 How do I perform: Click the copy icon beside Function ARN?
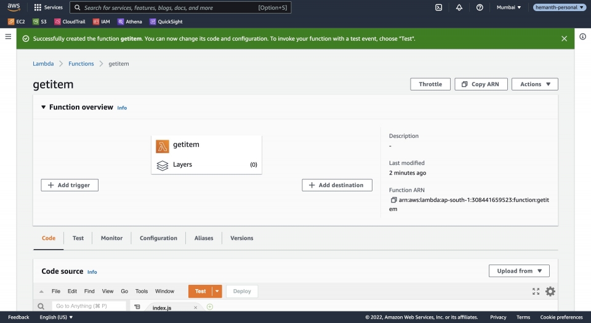click(393, 200)
